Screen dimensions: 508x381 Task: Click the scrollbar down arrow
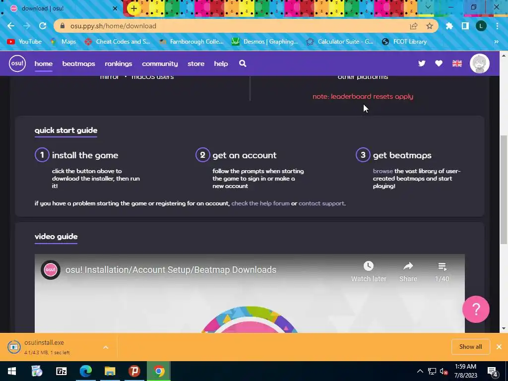pos(504,328)
